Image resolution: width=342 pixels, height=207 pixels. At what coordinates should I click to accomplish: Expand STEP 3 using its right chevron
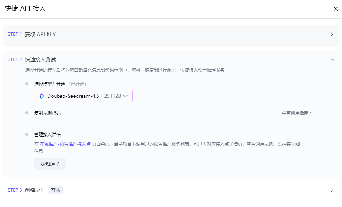pos(332,190)
